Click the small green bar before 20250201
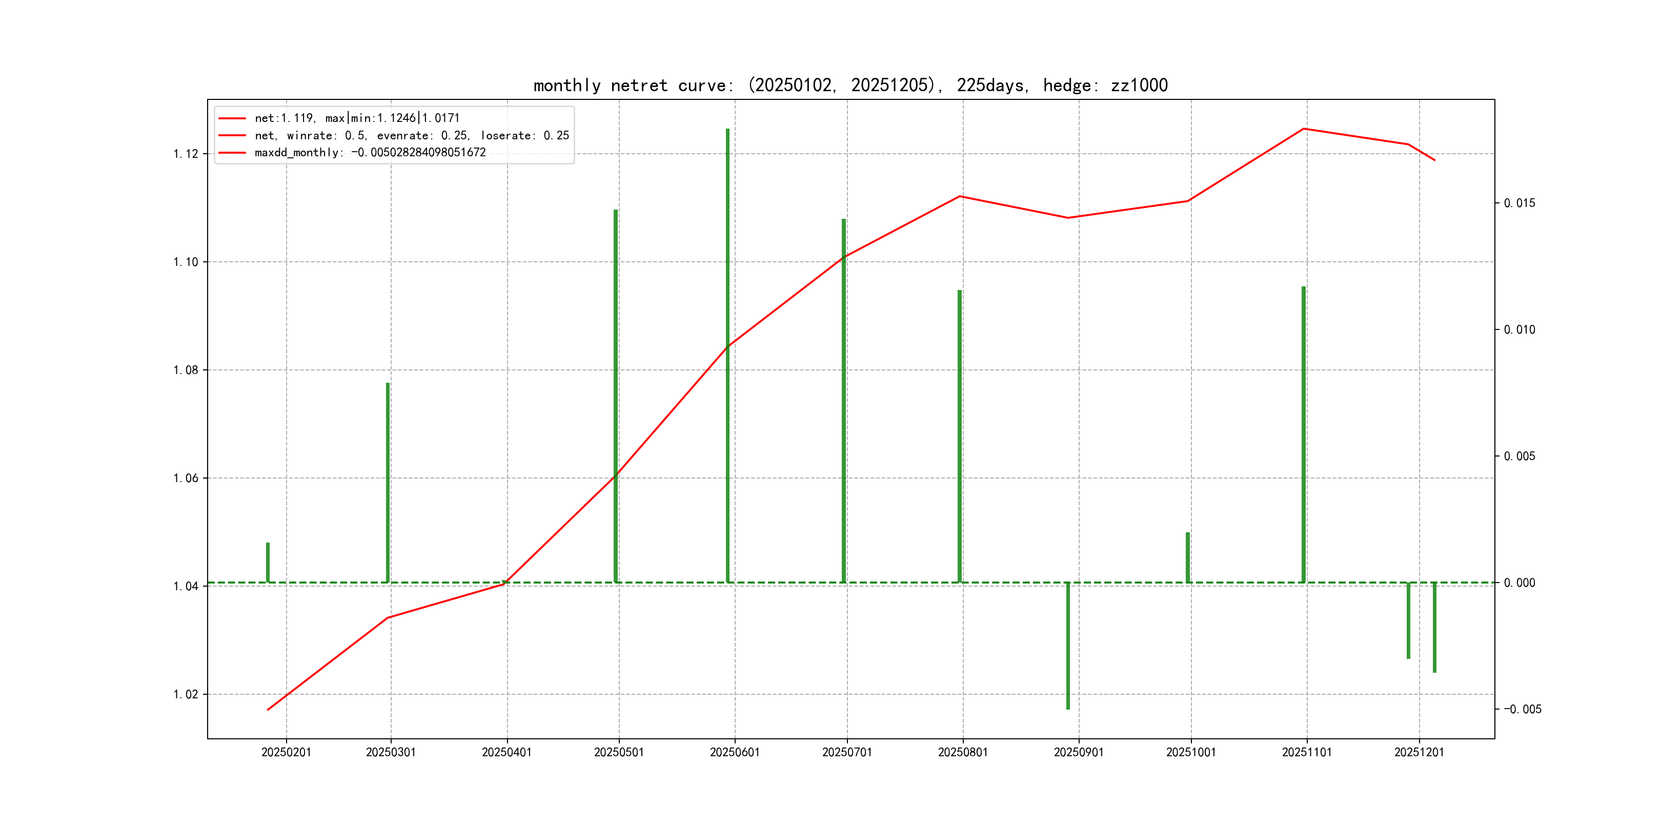Image resolution: width=1661 pixels, height=830 pixels. coord(268,563)
